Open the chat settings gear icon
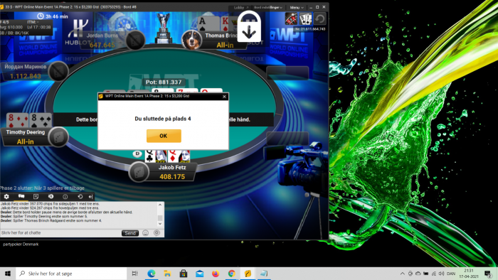This screenshot has width=498, height=280. click(x=6, y=197)
